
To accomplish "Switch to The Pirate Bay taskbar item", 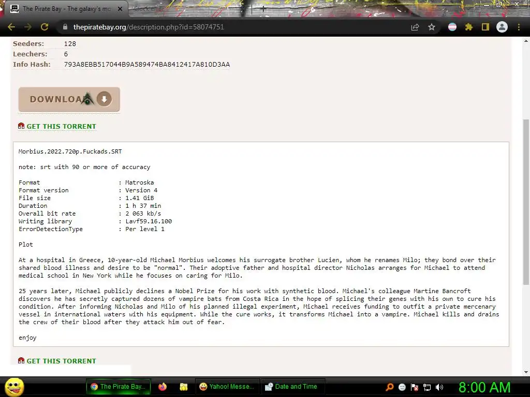I will (x=119, y=387).
